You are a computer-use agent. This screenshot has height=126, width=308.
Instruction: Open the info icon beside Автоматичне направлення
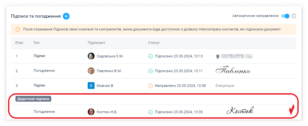(x=294, y=16)
